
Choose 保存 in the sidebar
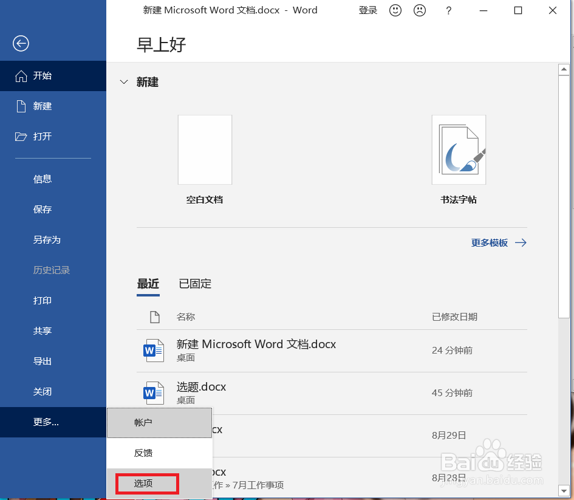43,210
